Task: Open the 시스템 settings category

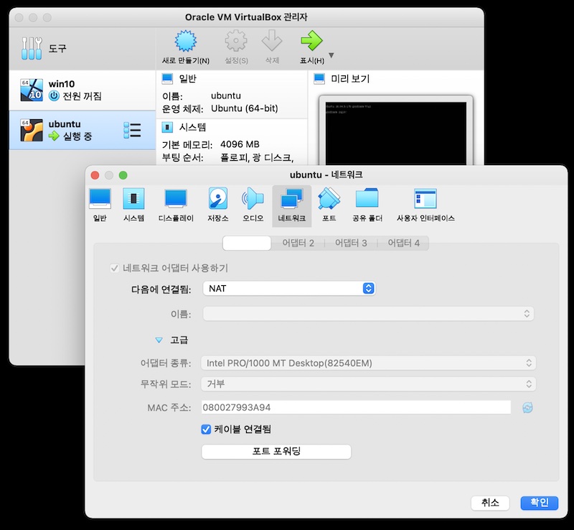Action: (133, 205)
